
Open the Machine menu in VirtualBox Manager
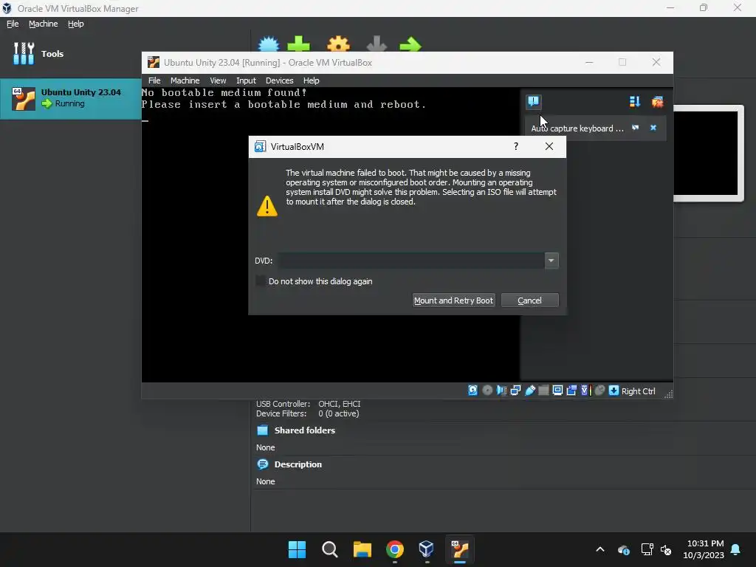[x=43, y=24]
